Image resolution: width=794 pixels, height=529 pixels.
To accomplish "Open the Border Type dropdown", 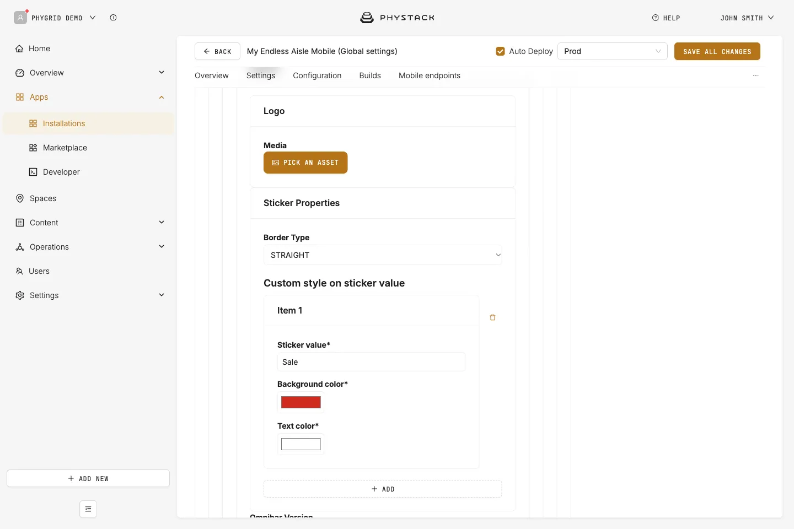I will pos(383,255).
